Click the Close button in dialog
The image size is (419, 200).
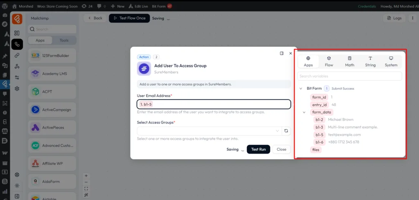click(x=282, y=149)
